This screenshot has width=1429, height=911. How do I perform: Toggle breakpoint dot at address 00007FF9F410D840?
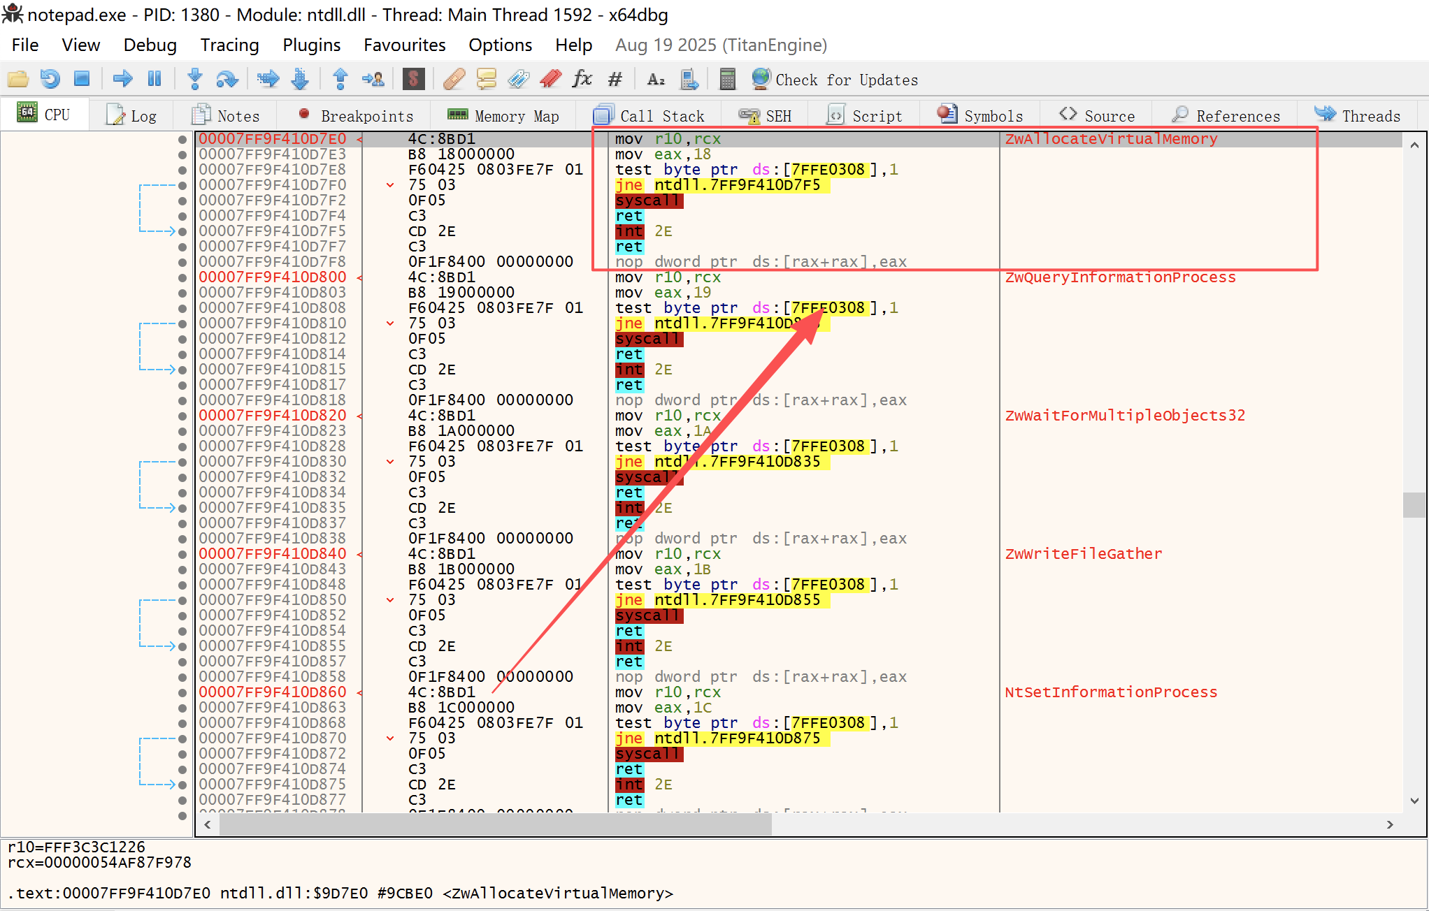pyautogui.click(x=182, y=554)
